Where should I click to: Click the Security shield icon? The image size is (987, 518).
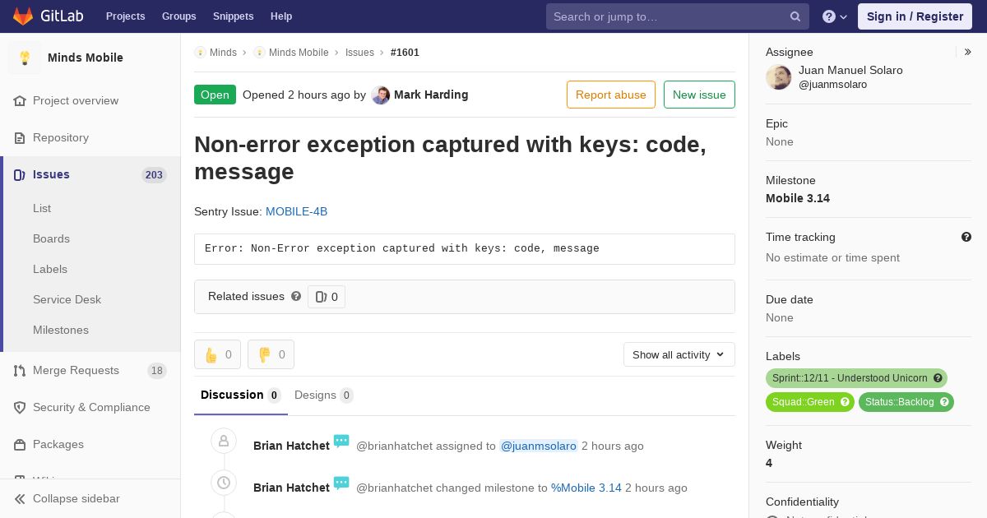(20, 407)
